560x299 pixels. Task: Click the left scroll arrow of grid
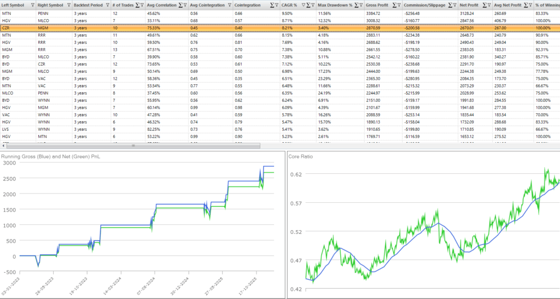tap(3, 145)
